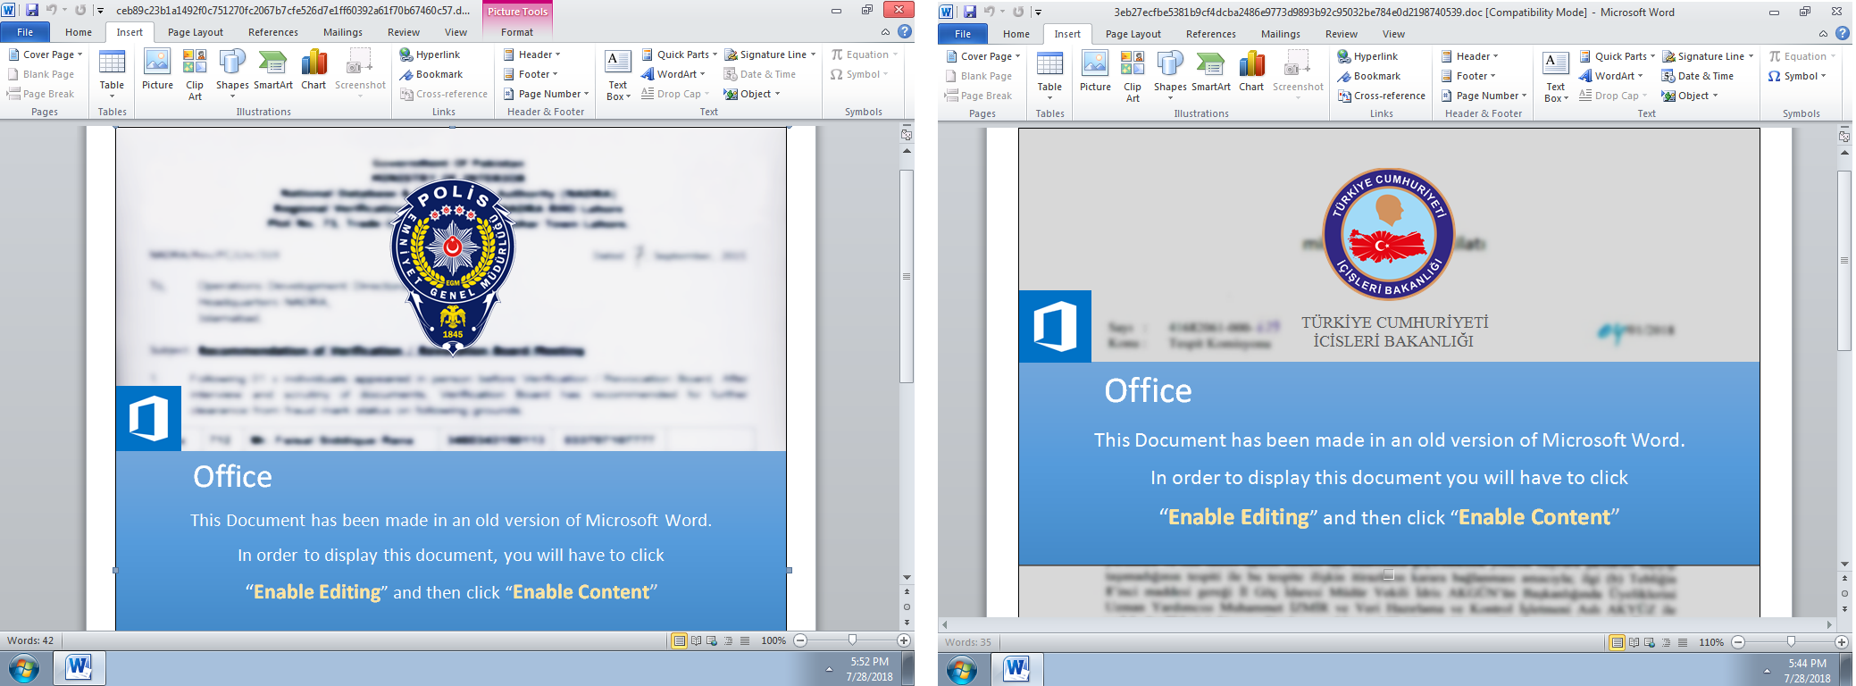Switch to Draft view in left window
The height and width of the screenshot is (686, 1856).
[x=745, y=640]
